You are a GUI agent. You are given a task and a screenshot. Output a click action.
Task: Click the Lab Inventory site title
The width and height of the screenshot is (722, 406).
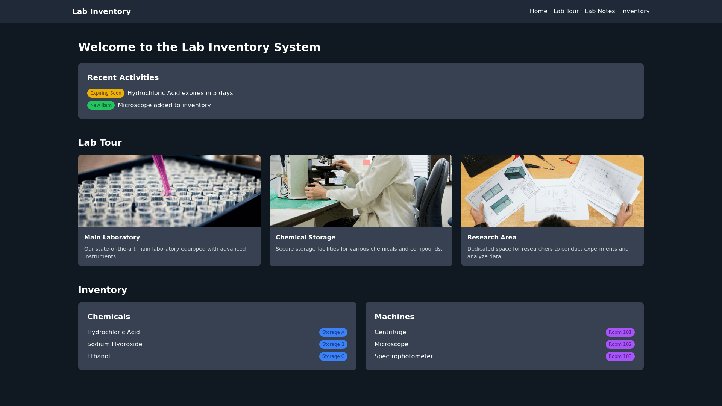pyautogui.click(x=102, y=11)
